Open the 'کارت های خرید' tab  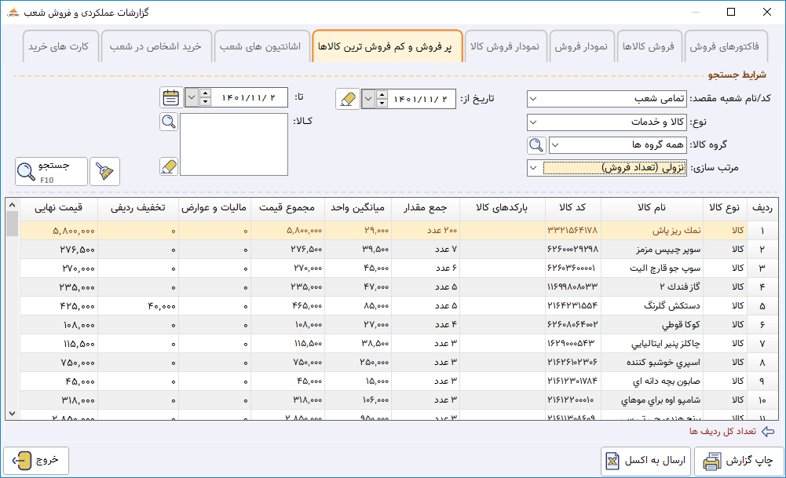59,46
